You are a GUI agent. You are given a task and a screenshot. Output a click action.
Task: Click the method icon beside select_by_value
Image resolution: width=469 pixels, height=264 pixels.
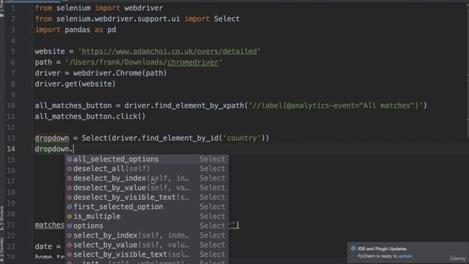(x=70, y=245)
